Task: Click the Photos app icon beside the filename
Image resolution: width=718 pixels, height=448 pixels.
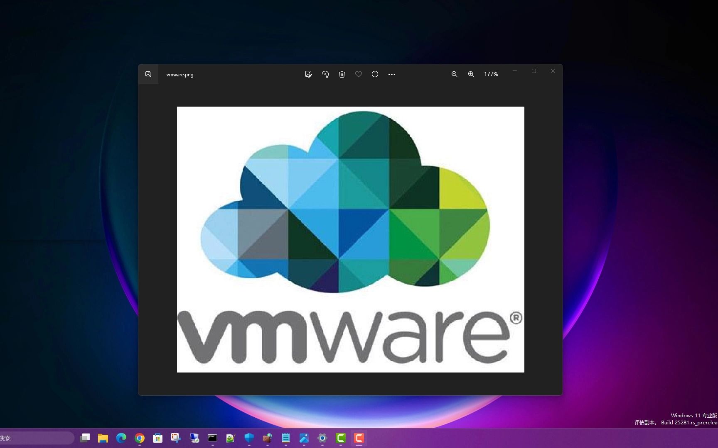Action: pos(148,74)
